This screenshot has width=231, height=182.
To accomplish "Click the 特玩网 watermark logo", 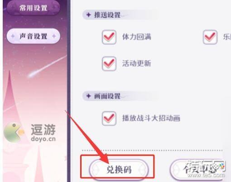I will tap(206, 168).
